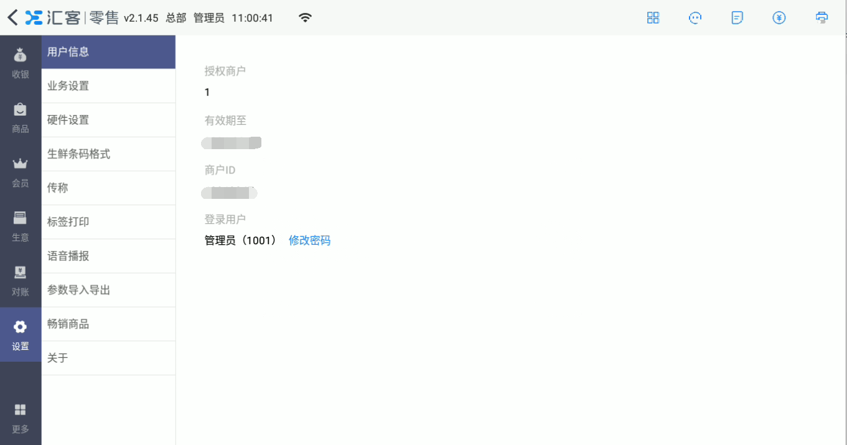
Task: Open 对账 reconciliation in the sidebar
Action: [x=21, y=281]
